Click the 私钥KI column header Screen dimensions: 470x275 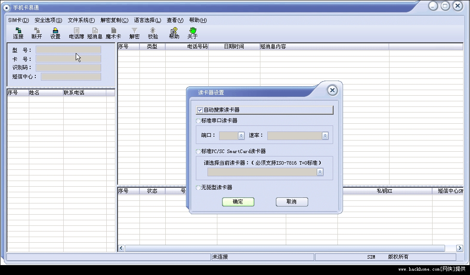pyautogui.click(x=385, y=191)
